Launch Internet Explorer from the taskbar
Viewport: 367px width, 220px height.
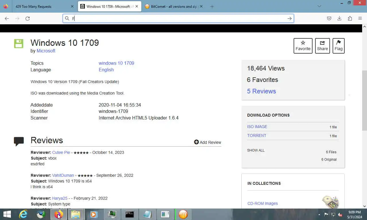point(23,214)
